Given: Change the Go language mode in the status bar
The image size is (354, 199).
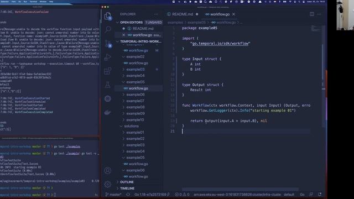Looking at the screenshot, I should (x=302, y=194).
